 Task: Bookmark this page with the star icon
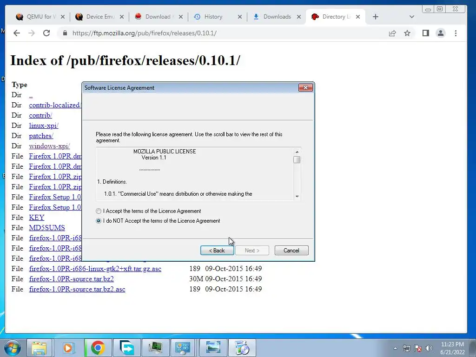point(407,33)
